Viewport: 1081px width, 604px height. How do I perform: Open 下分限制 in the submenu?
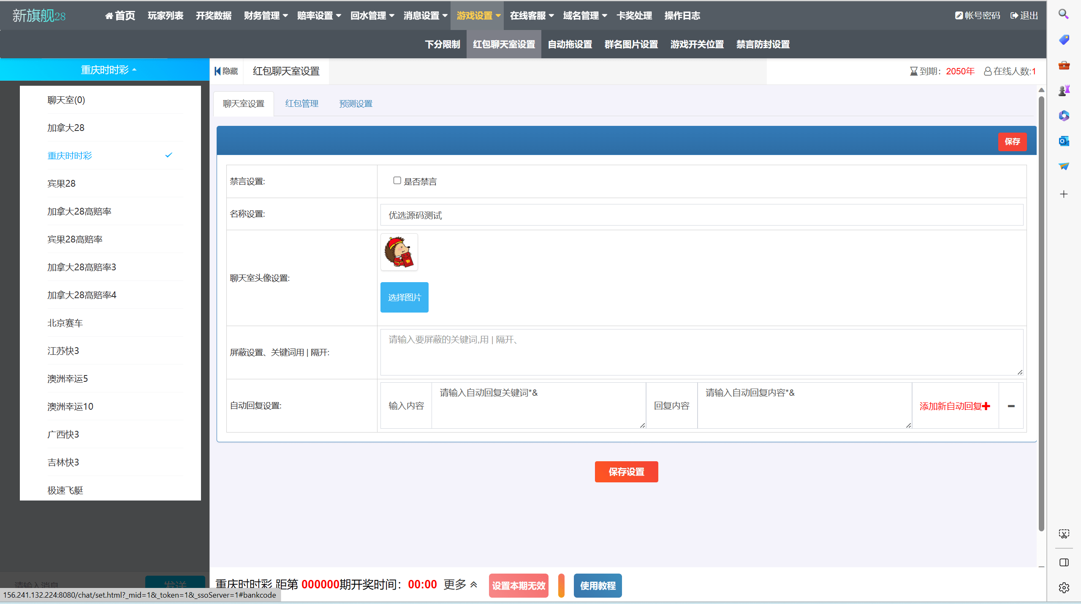coord(442,44)
